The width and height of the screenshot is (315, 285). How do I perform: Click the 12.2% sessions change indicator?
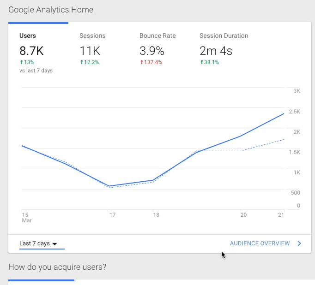(90, 62)
